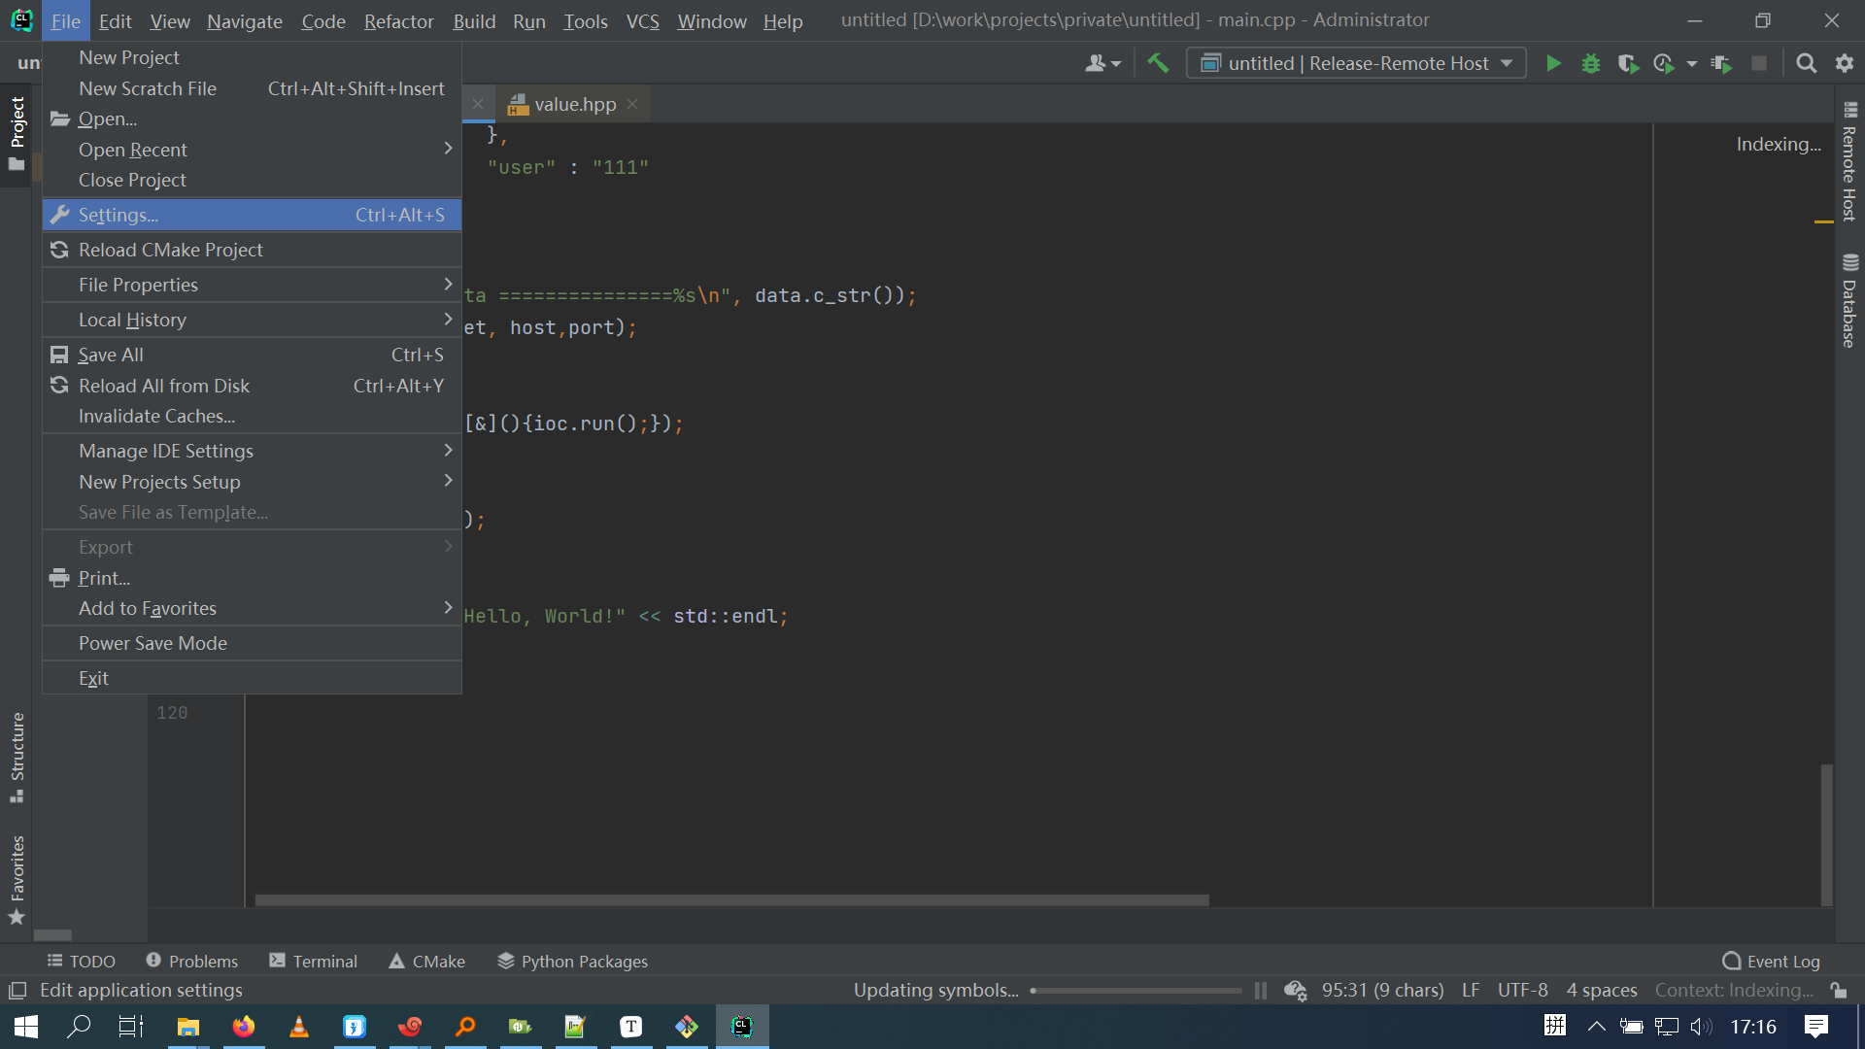Select Settings from the File menu
Screen dimensions: 1865x1049
coord(118,215)
